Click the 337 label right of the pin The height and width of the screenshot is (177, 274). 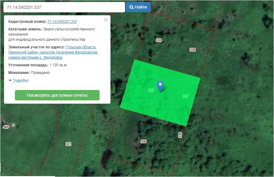pos(186,96)
